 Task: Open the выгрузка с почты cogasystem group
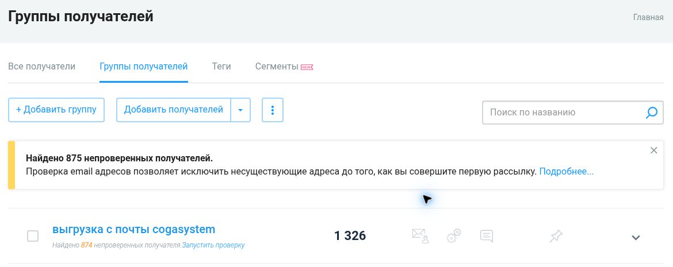coord(133,229)
